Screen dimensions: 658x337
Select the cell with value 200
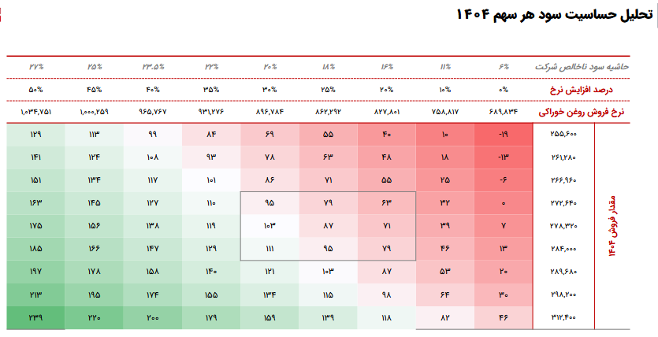tap(152, 317)
